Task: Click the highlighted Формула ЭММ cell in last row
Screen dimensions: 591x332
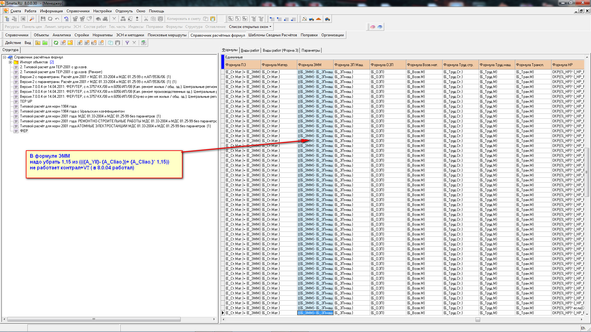Action: tap(315, 313)
